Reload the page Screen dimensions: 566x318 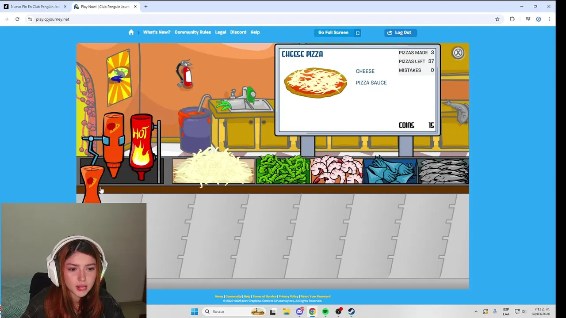17,19
